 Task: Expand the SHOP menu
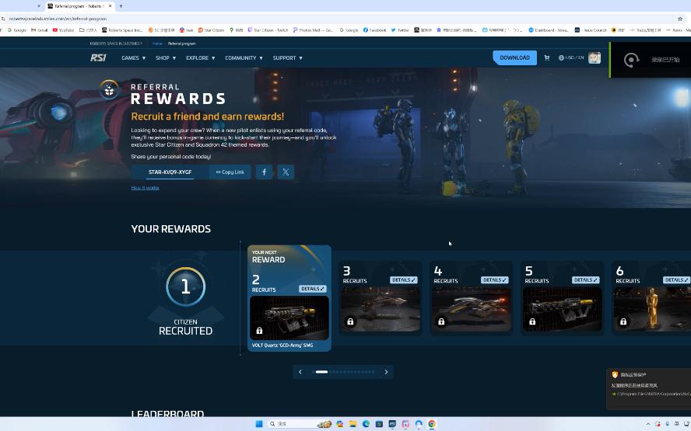click(166, 57)
